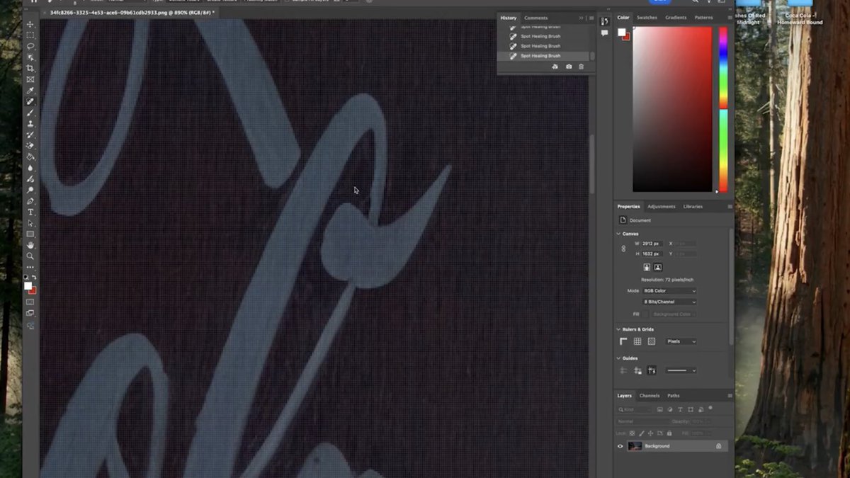This screenshot has width=850, height=478.
Task: Select the Clone Stamp tool
Action: [30, 123]
